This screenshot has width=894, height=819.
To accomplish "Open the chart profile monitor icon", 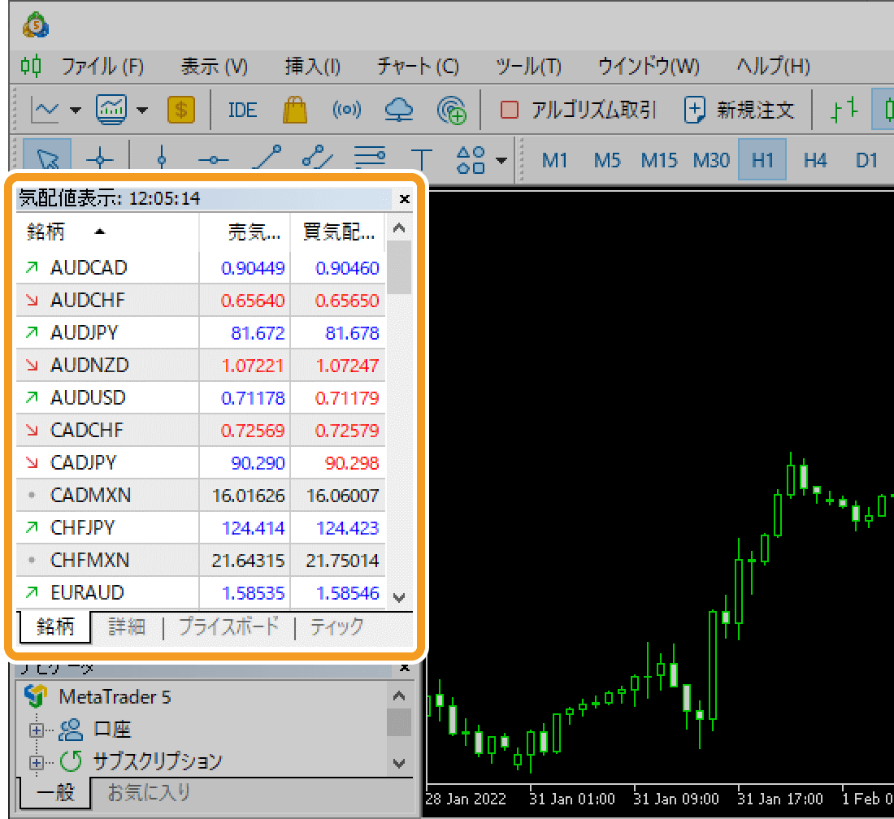I will (112, 110).
